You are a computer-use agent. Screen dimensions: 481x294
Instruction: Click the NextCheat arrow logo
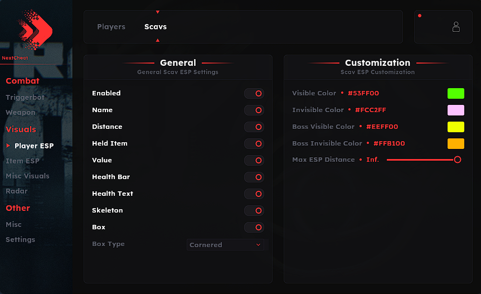coord(35,30)
